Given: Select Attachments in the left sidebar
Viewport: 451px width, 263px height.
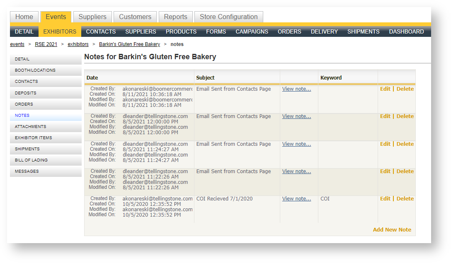Looking at the screenshot, I should 31,127.
